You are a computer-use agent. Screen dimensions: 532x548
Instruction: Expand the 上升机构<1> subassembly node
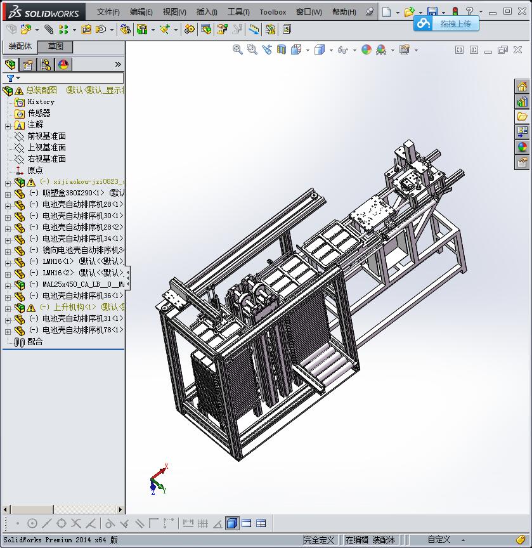pos(8,308)
